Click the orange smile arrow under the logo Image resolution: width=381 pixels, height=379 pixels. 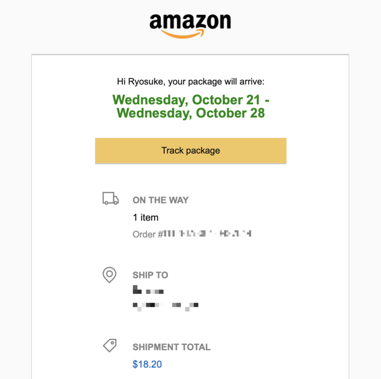point(182,34)
